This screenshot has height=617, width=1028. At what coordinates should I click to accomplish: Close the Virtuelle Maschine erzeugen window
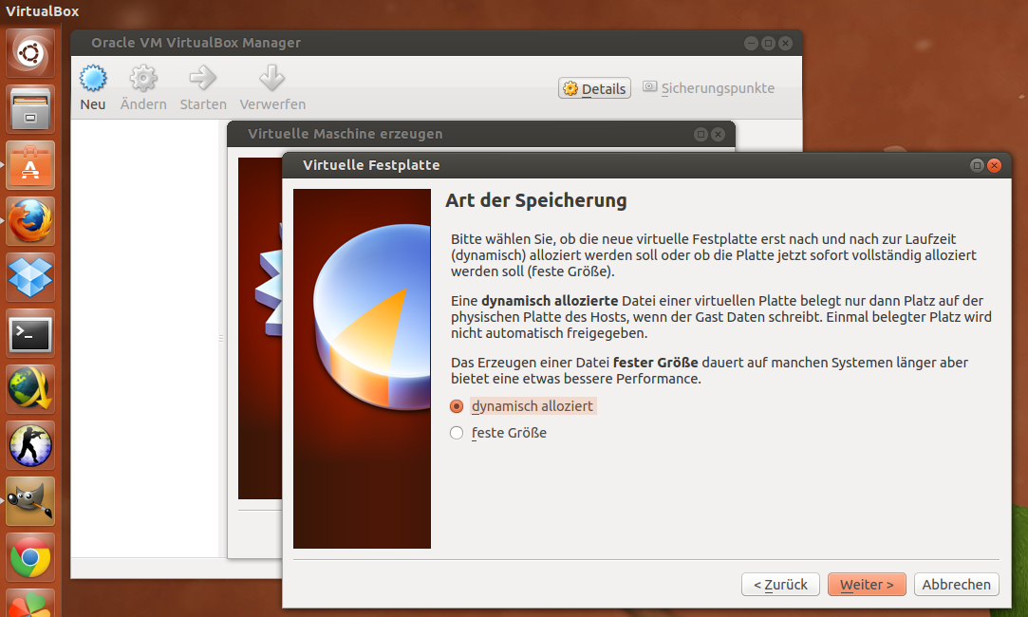tap(718, 135)
